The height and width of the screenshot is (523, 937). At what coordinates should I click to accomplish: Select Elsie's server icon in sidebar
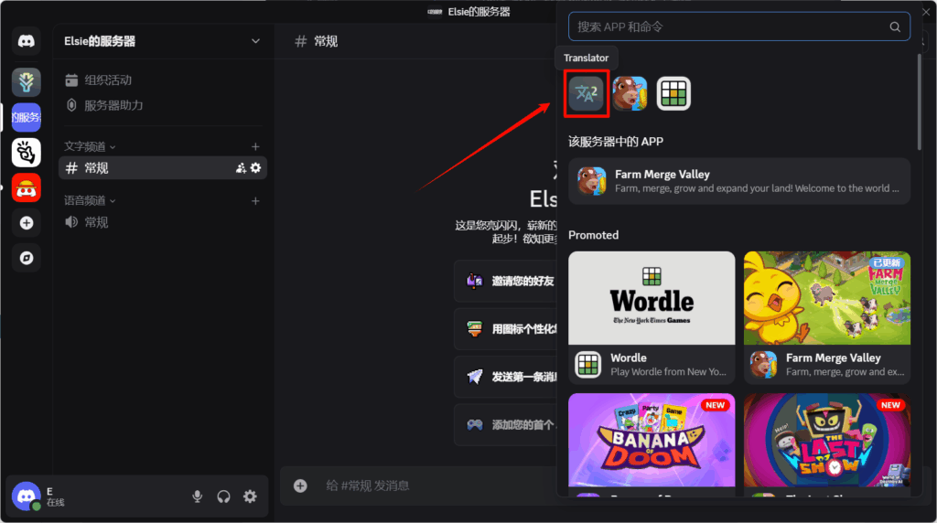(x=26, y=117)
